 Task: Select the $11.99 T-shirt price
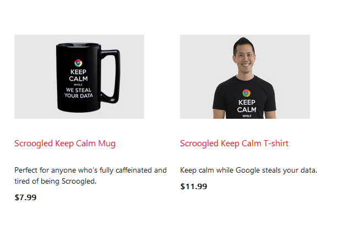point(194,186)
